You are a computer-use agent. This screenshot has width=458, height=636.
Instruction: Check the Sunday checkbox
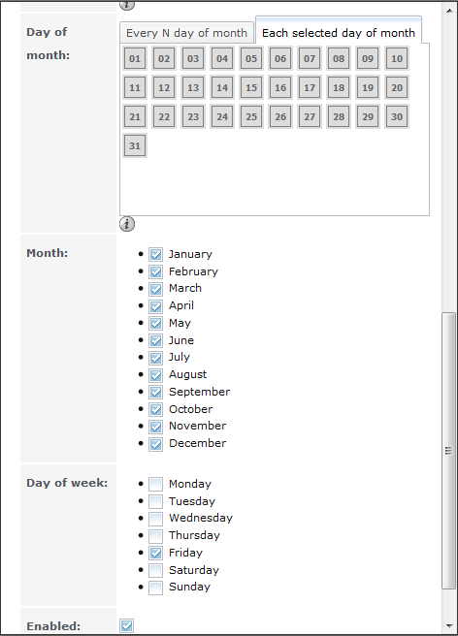tap(155, 588)
